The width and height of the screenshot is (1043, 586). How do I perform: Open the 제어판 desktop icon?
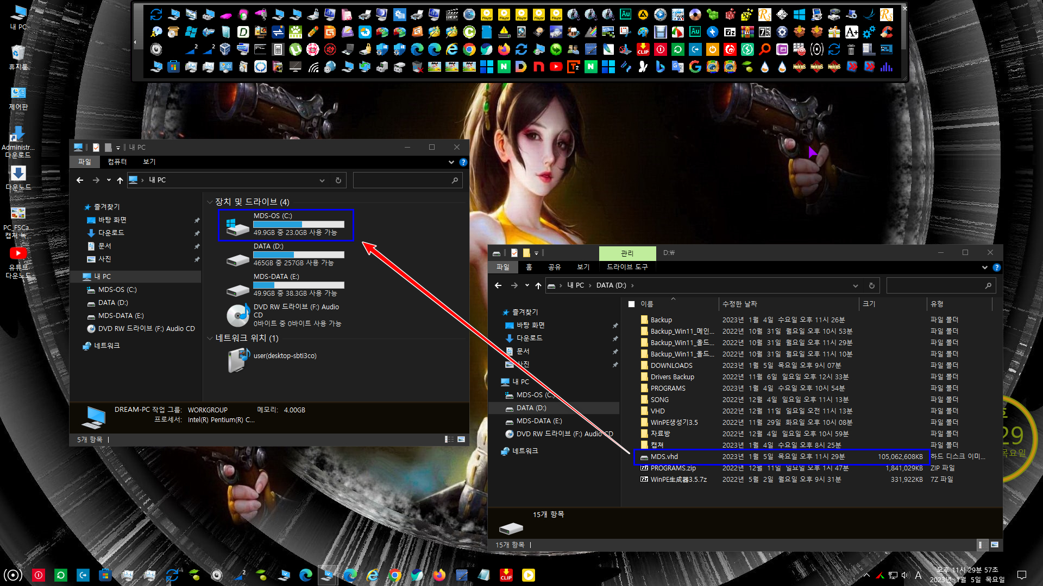(x=18, y=98)
